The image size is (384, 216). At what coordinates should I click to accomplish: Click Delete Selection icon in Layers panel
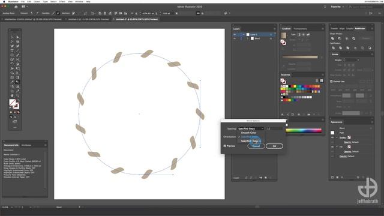pos(271,178)
